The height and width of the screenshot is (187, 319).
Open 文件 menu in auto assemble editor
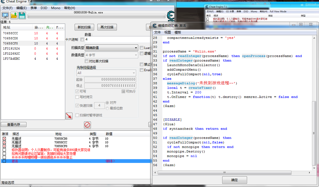pyautogui.click(x=157, y=32)
